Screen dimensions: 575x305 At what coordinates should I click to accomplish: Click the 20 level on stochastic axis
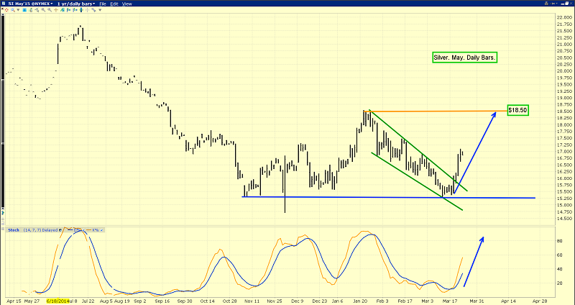(x=560, y=283)
